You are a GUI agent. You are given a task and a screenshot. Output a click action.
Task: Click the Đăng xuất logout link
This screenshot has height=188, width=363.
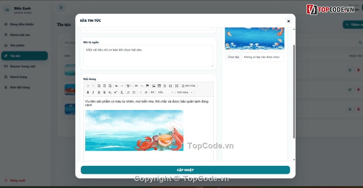pyautogui.click(x=15, y=180)
